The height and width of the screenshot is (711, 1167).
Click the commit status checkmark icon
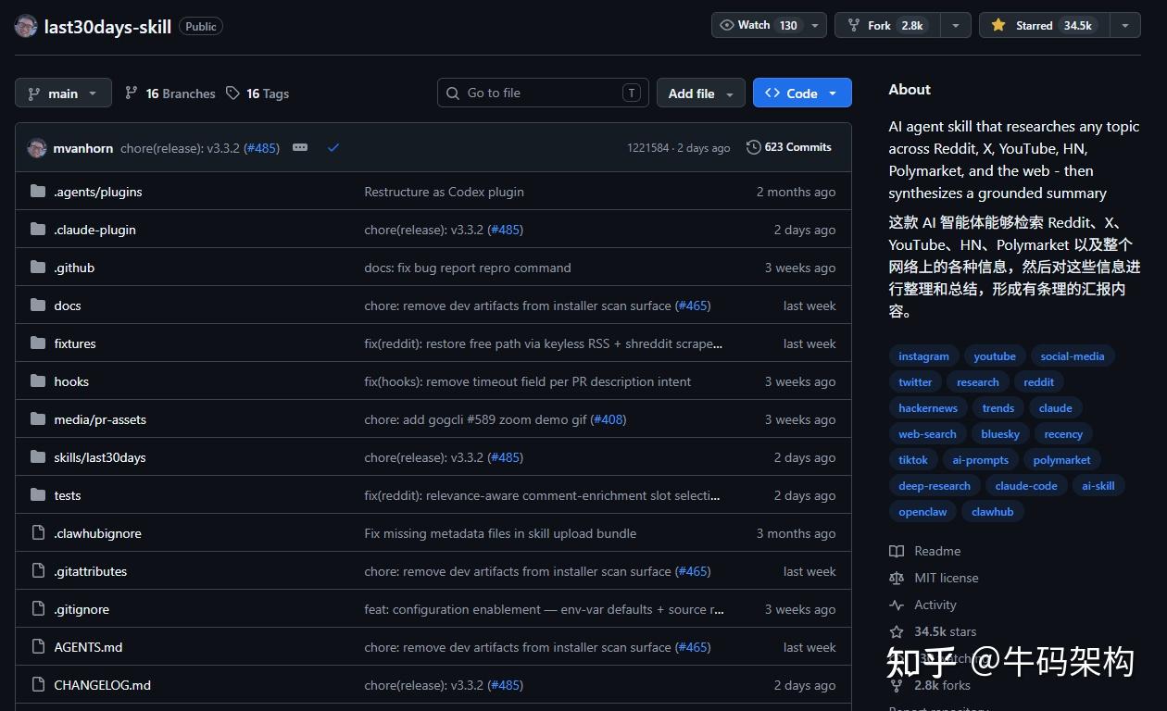point(333,147)
